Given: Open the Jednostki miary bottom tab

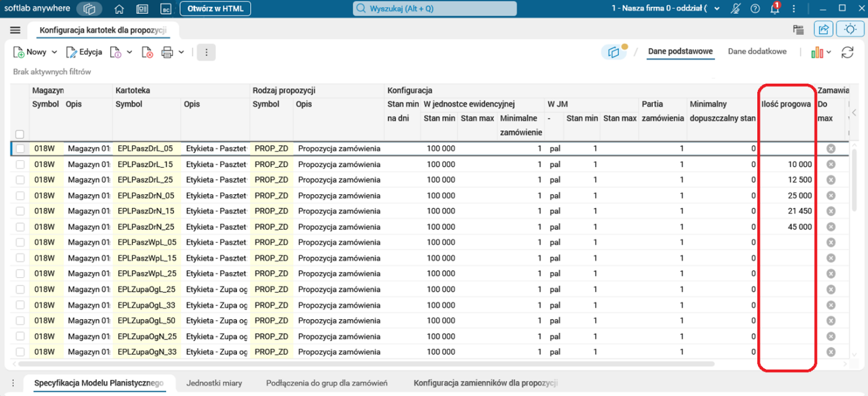Looking at the screenshot, I should 214,383.
